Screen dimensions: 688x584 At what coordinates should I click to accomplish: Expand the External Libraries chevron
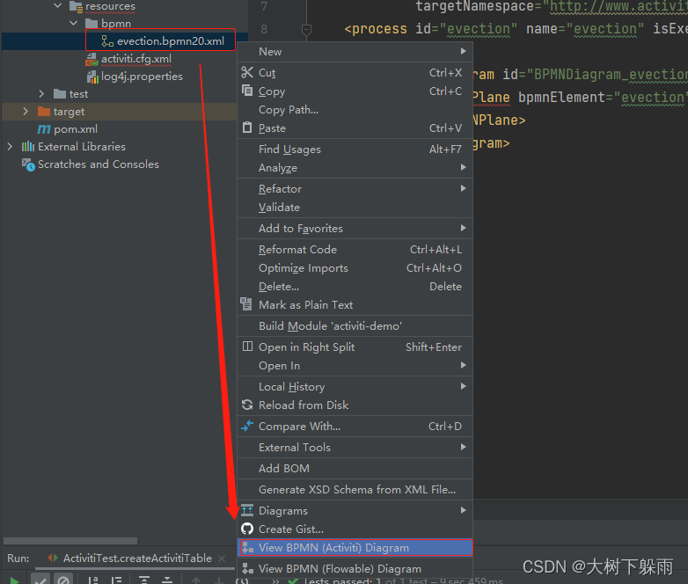point(10,146)
